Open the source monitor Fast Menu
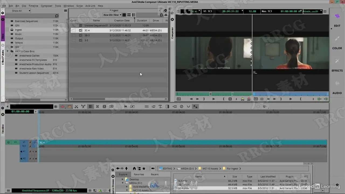The width and height of the screenshot is (345, 194). pyautogui.click(x=179, y=99)
